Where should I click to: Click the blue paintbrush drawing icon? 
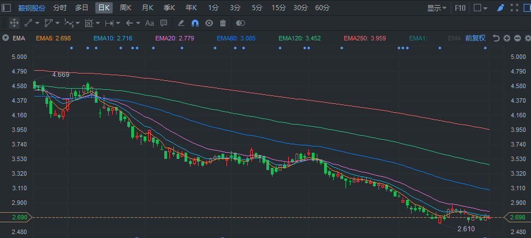click(x=501, y=7)
